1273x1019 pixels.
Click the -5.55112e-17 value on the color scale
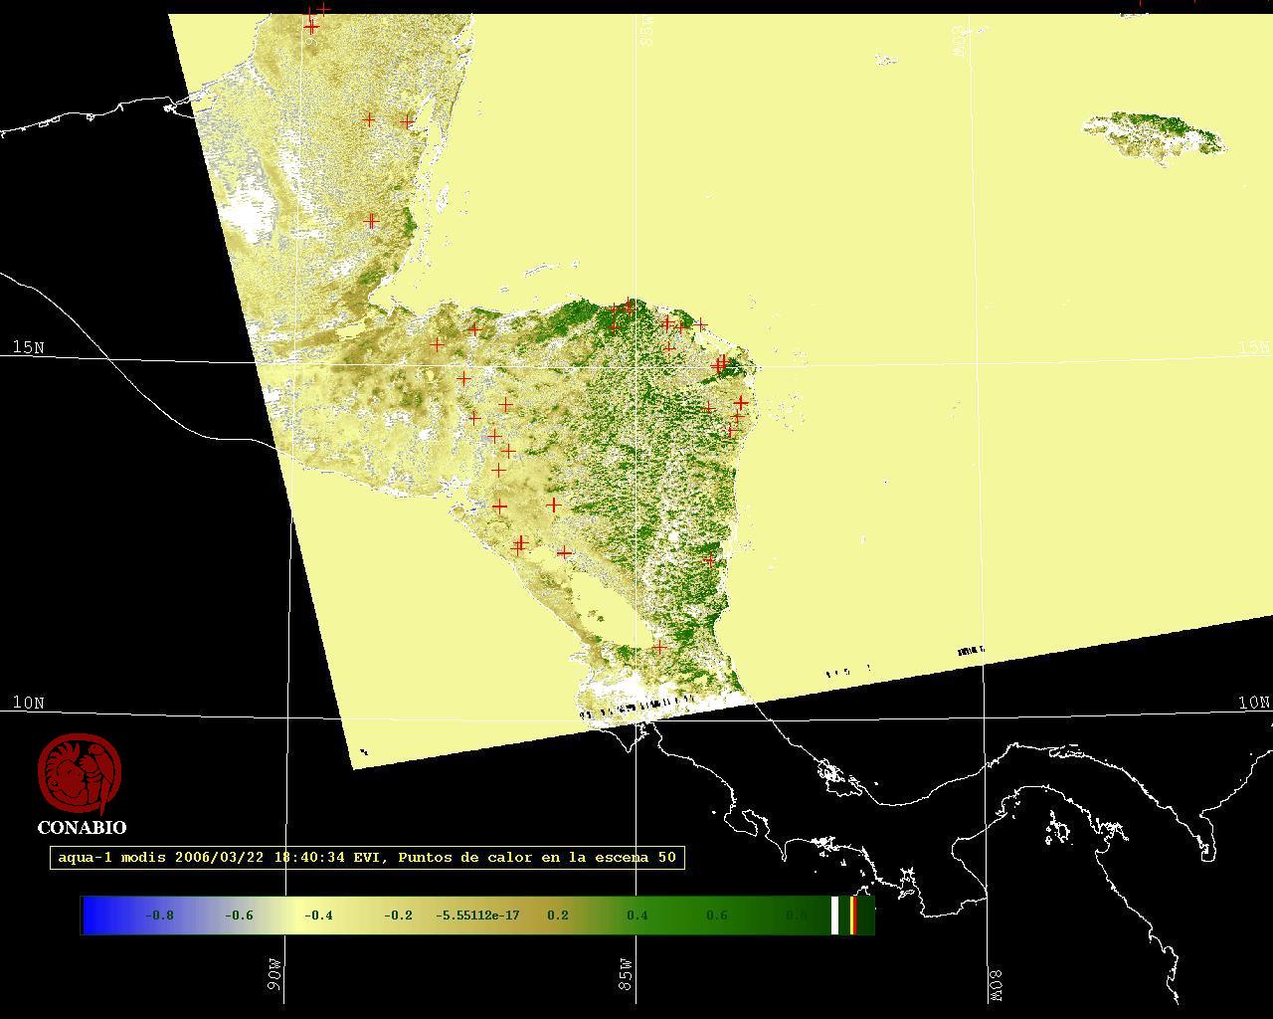coord(477,916)
